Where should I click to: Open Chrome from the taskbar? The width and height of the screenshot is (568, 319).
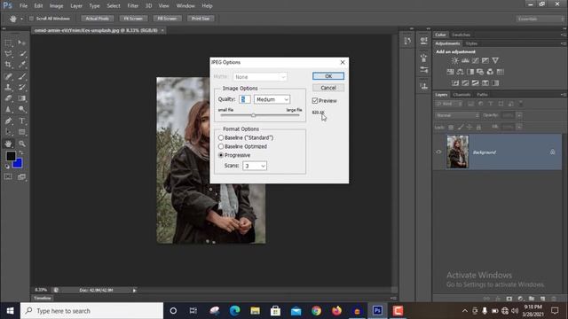(x=316, y=311)
